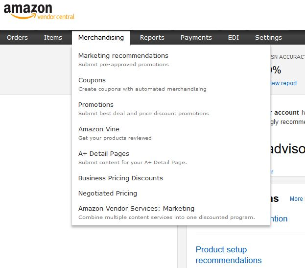This screenshot has width=305, height=268.
Task: Select Business Pricing Discounts
Action: coord(120,178)
